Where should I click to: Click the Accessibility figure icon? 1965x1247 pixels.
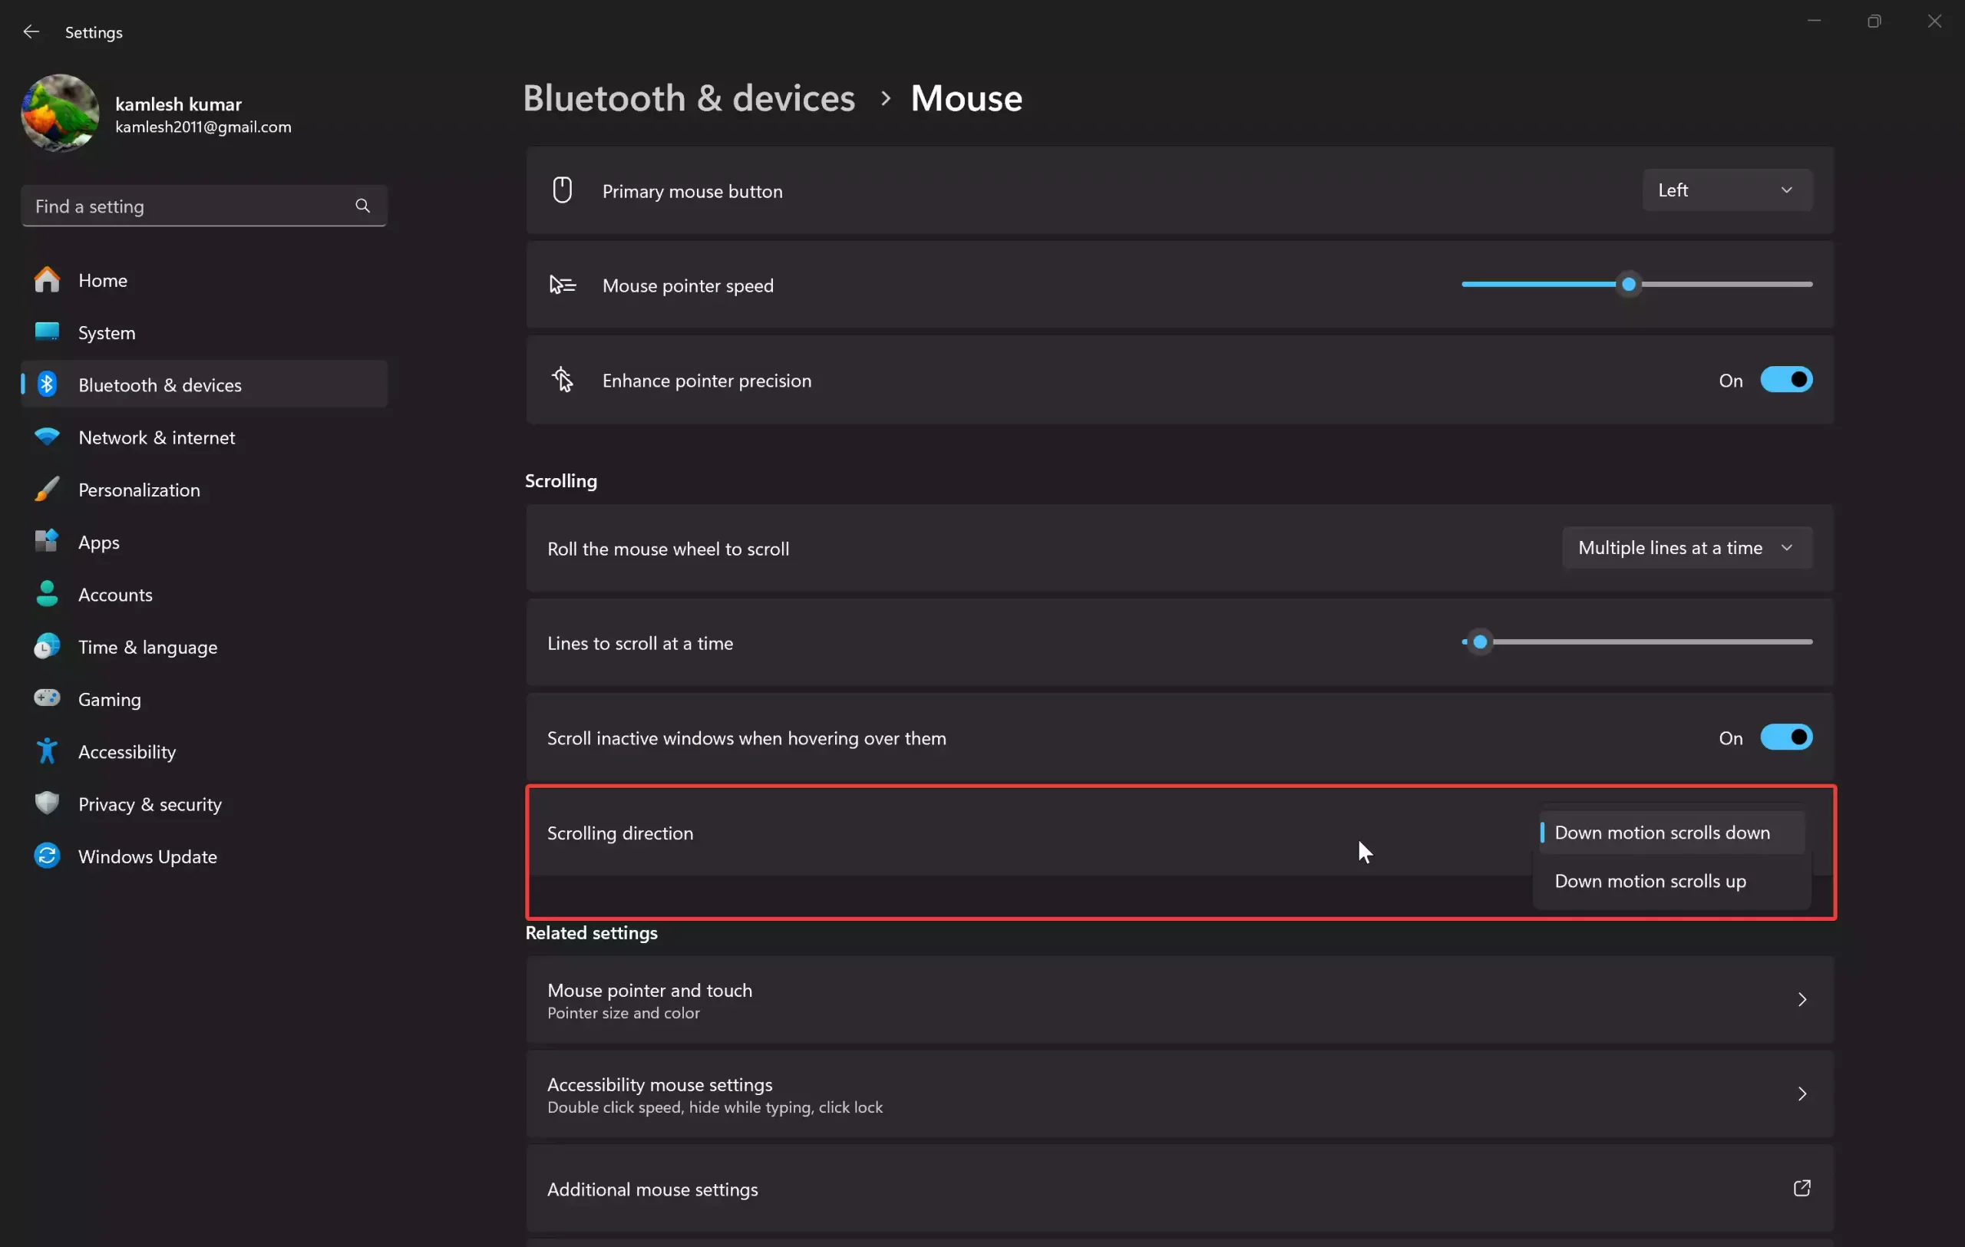[x=47, y=751]
